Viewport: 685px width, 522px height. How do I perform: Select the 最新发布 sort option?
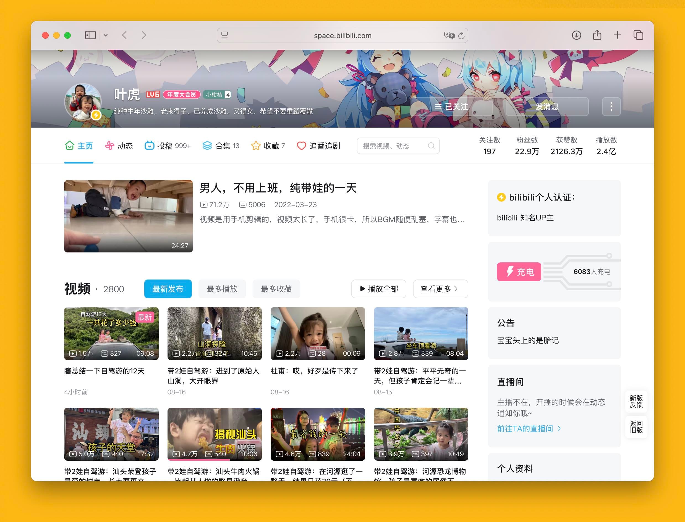pos(168,289)
